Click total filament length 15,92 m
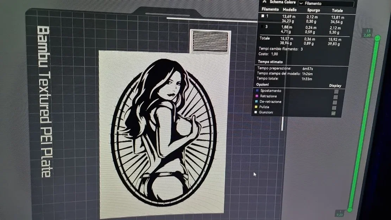391x220 pixels. 335,39
